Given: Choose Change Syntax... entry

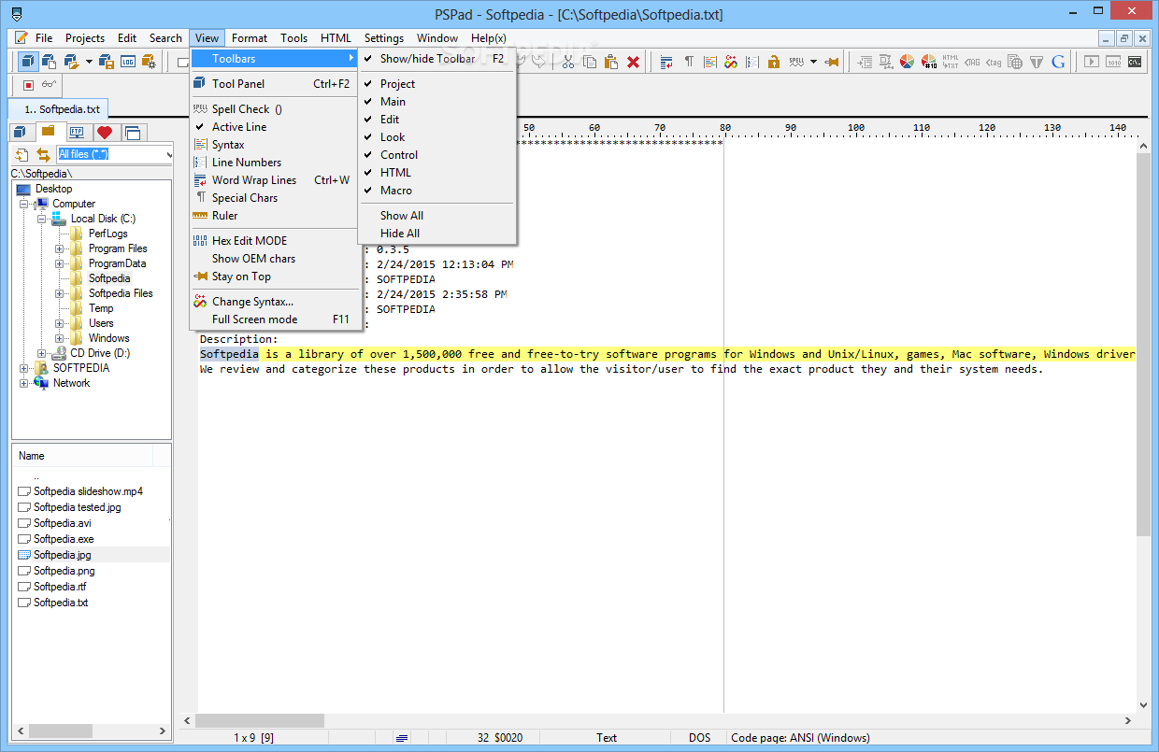Looking at the screenshot, I should click(275, 302).
